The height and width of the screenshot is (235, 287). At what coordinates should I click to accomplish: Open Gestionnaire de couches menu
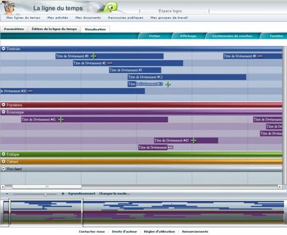pyautogui.click(x=232, y=36)
